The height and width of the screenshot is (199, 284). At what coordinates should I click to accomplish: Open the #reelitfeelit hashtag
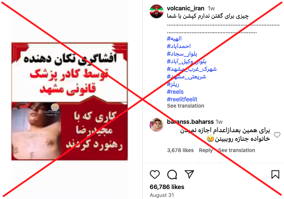click(182, 99)
